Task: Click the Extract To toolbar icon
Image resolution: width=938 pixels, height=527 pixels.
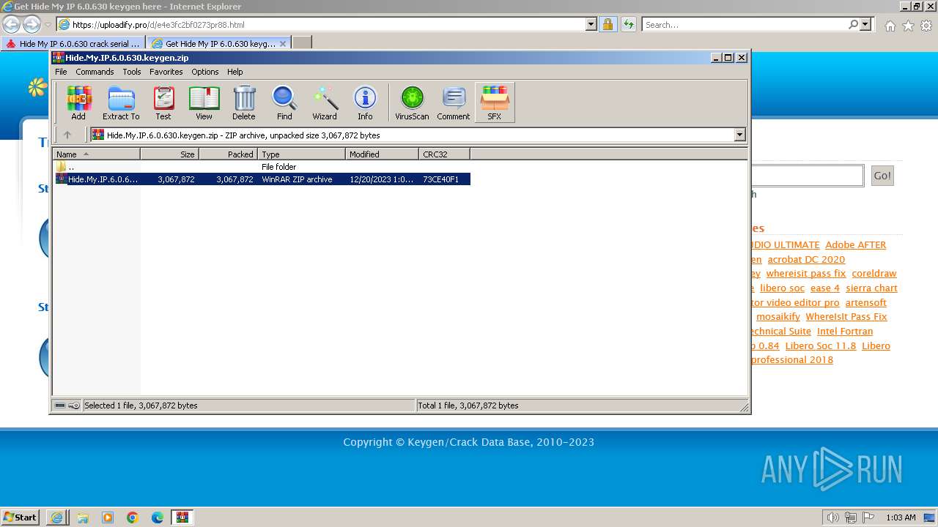Action: 121,102
